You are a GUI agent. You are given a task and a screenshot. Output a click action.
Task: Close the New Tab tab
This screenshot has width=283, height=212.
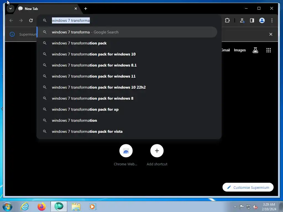click(x=76, y=9)
